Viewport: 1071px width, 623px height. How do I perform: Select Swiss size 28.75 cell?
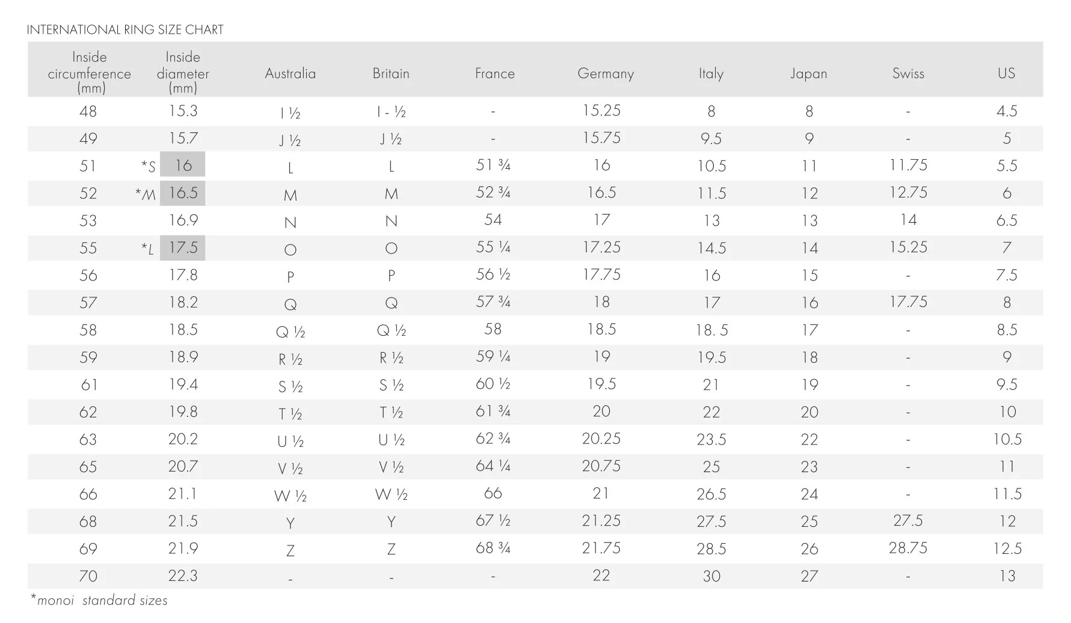(x=908, y=548)
